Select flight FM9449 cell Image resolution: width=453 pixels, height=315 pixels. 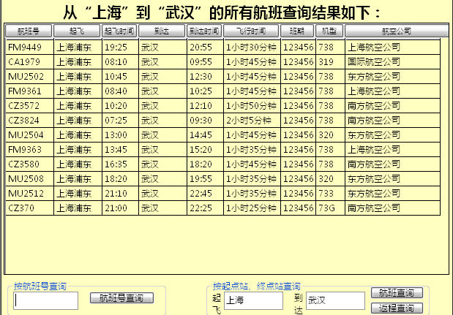[29, 47]
